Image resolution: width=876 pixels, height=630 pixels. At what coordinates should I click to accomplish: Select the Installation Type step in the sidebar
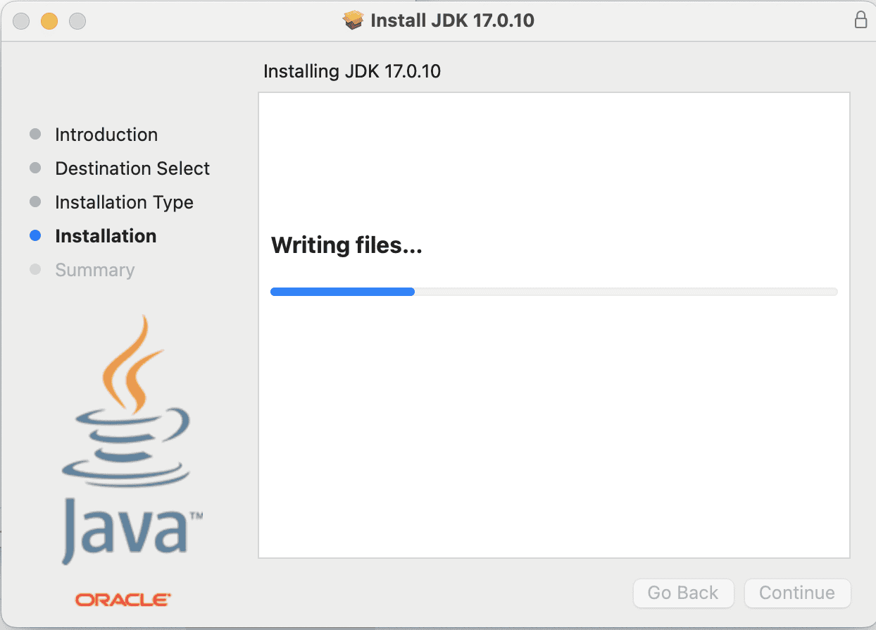coord(124,202)
